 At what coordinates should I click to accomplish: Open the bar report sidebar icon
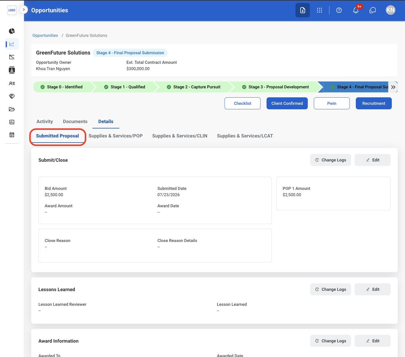click(12, 122)
